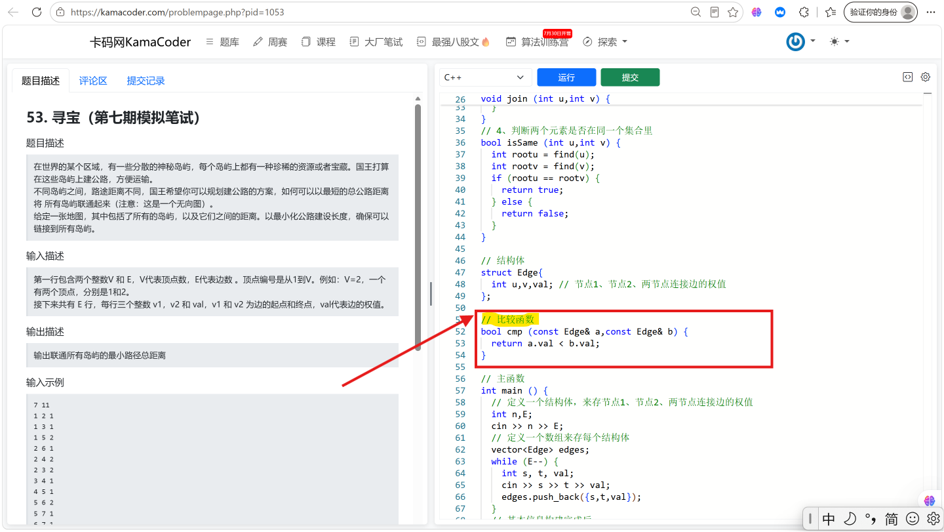Open the C++ language dropdown
The width and height of the screenshot is (944, 532).
click(x=486, y=77)
